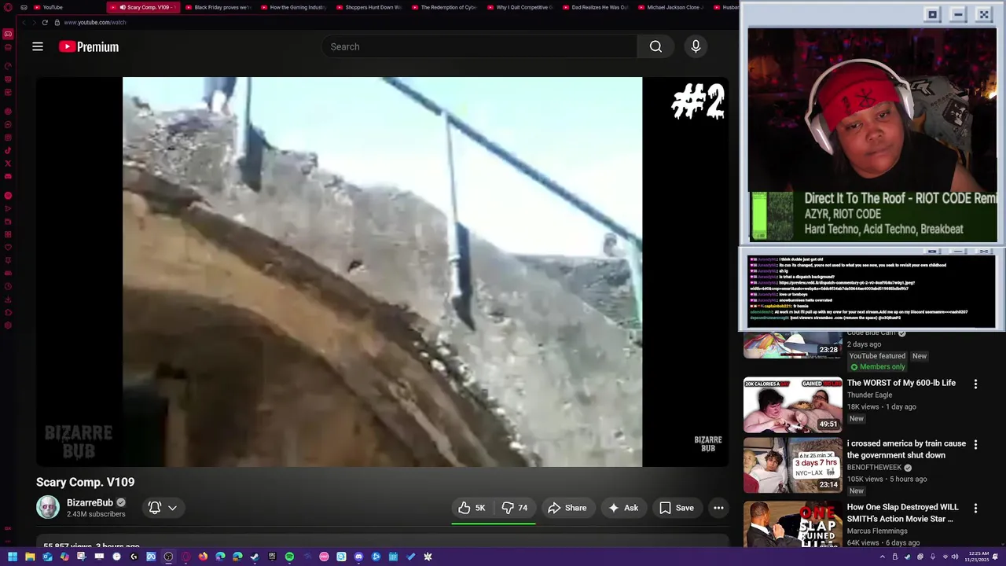Like the Scary Comp. V109 video
Viewport: 1006px width, 566px height.
472,508
